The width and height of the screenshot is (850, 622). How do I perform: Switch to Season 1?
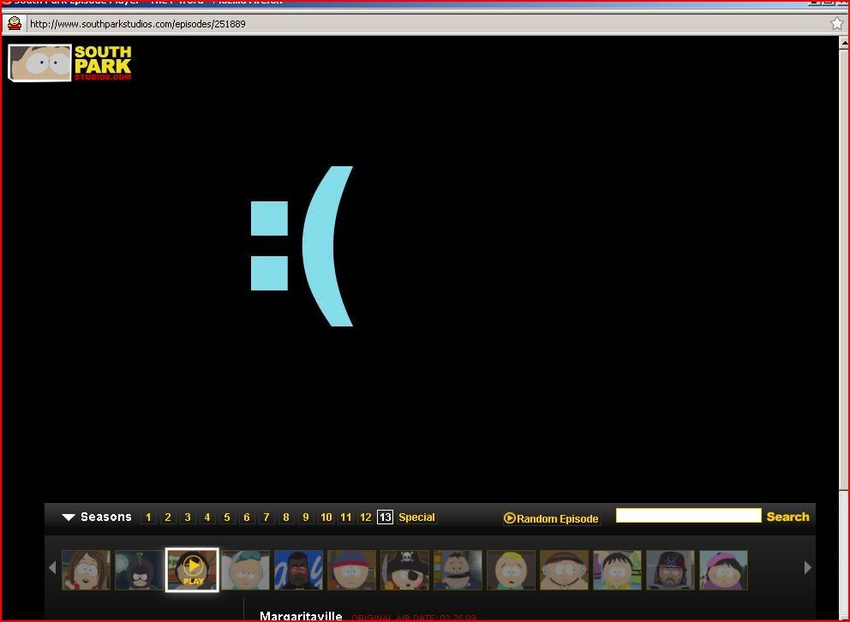(149, 517)
